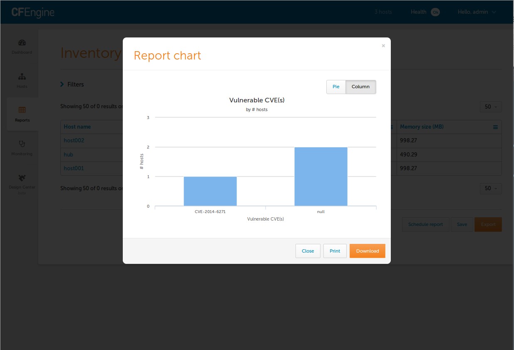Open the Hello, admin account menu
514x350 pixels.
[477, 12]
